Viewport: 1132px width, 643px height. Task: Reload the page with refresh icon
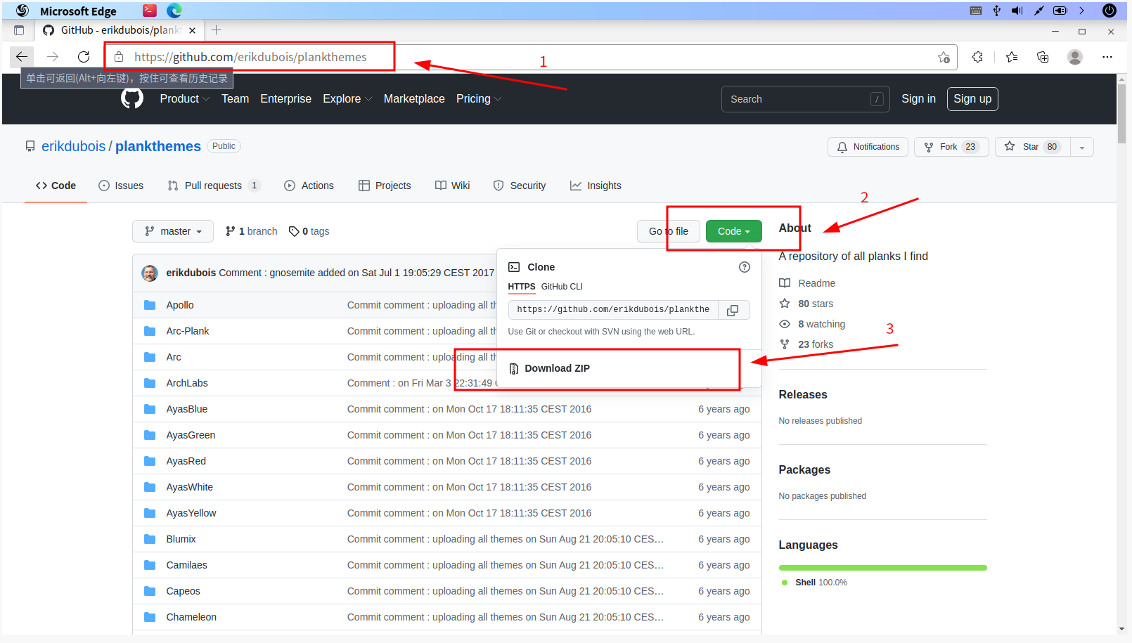coord(84,57)
